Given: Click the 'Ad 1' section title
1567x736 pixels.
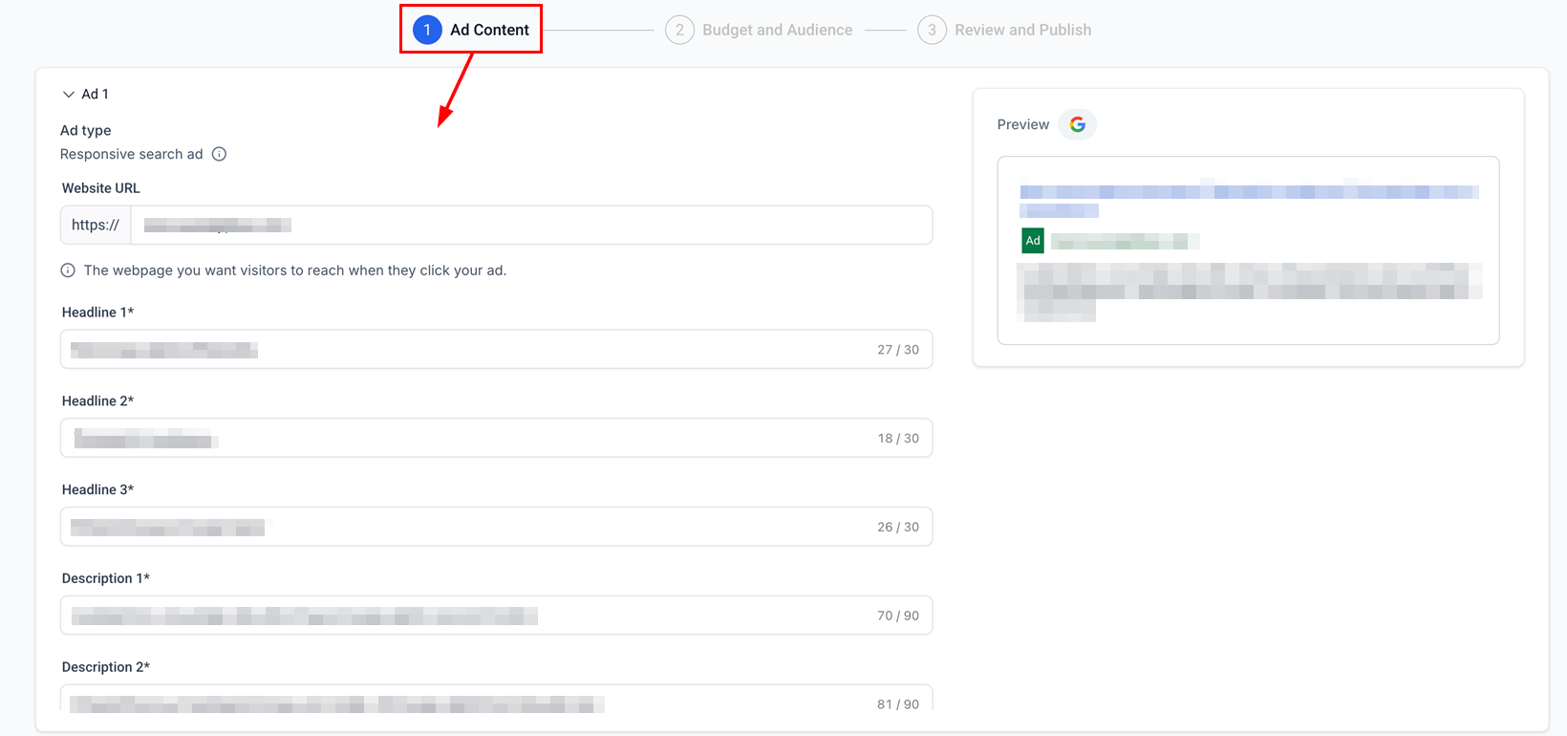Looking at the screenshot, I should pos(95,94).
